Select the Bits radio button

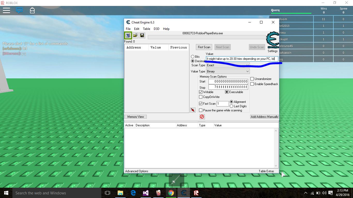pos(193,56)
